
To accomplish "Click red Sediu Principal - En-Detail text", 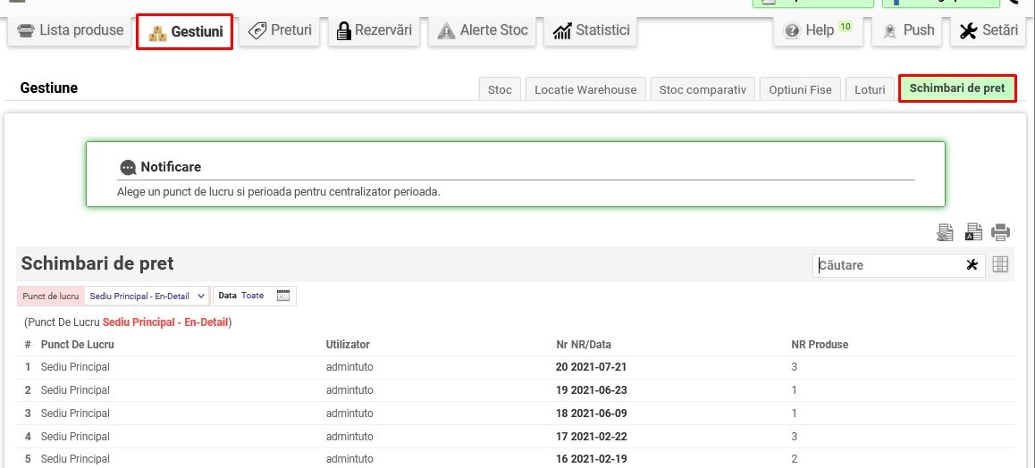I will [x=165, y=323].
